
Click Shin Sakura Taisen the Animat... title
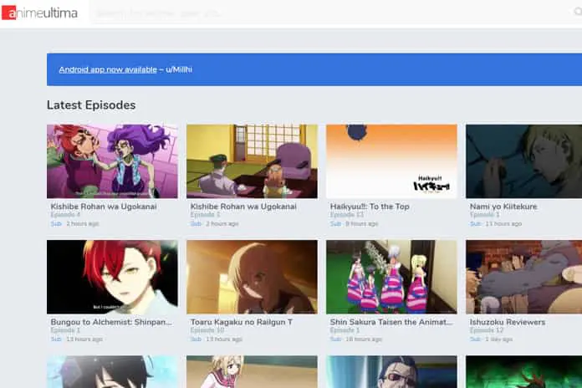pos(391,322)
